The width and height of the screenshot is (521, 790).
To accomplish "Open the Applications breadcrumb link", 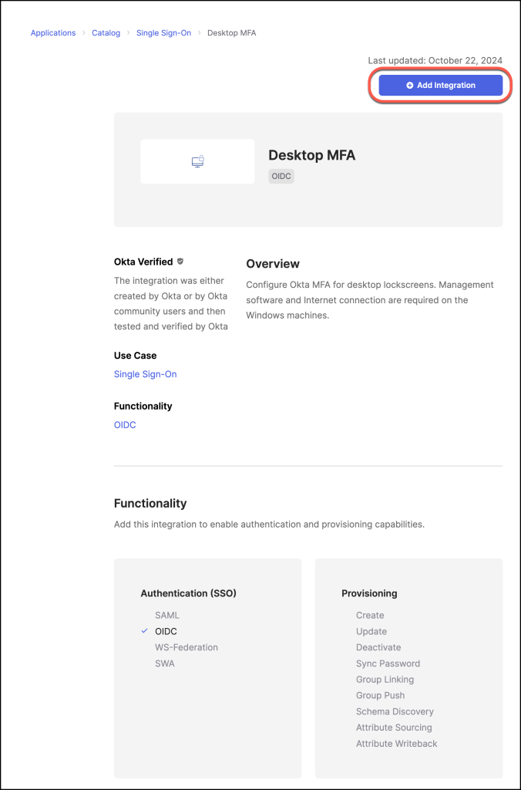I will [x=53, y=33].
